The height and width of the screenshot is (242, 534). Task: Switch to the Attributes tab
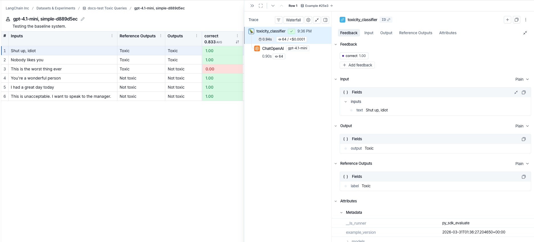[448, 33]
